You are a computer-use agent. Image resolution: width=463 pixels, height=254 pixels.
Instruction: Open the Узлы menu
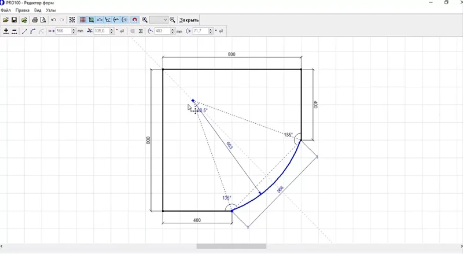[51, 10]
